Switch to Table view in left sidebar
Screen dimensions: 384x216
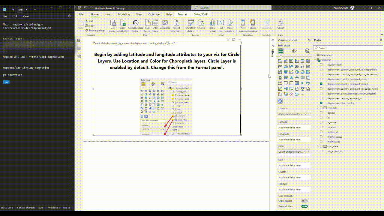[79, 48]
